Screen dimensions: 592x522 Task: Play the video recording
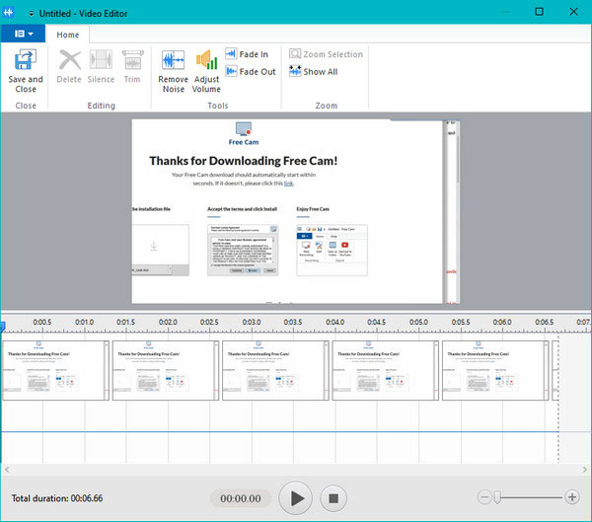pos(295,498)
